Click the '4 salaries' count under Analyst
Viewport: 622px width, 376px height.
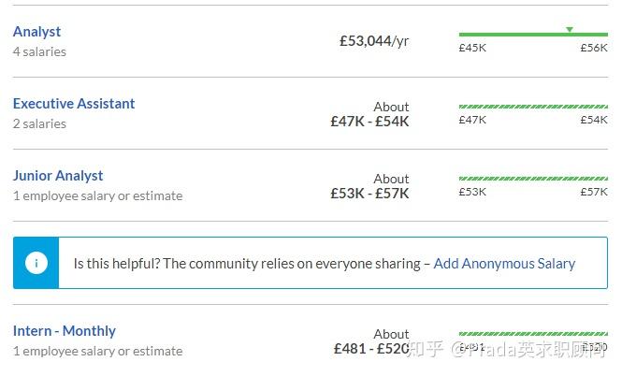pyautogui.click(x=39, y=52)
